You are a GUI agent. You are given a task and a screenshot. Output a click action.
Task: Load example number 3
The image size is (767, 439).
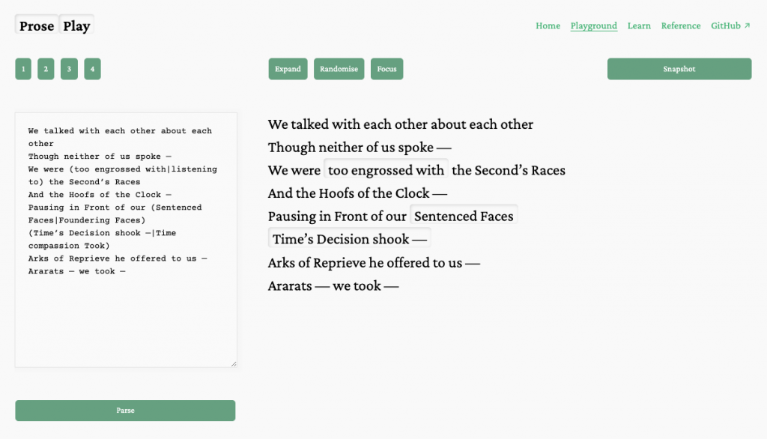coord(69,69)
